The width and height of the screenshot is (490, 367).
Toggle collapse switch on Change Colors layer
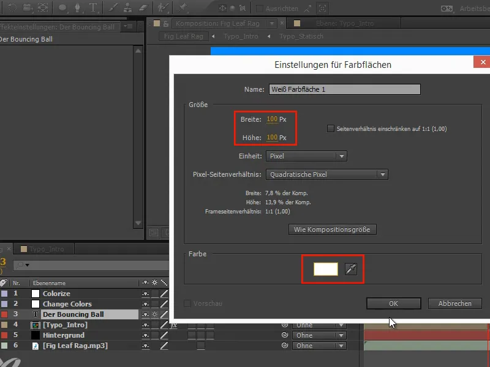(x=155, y=304)
